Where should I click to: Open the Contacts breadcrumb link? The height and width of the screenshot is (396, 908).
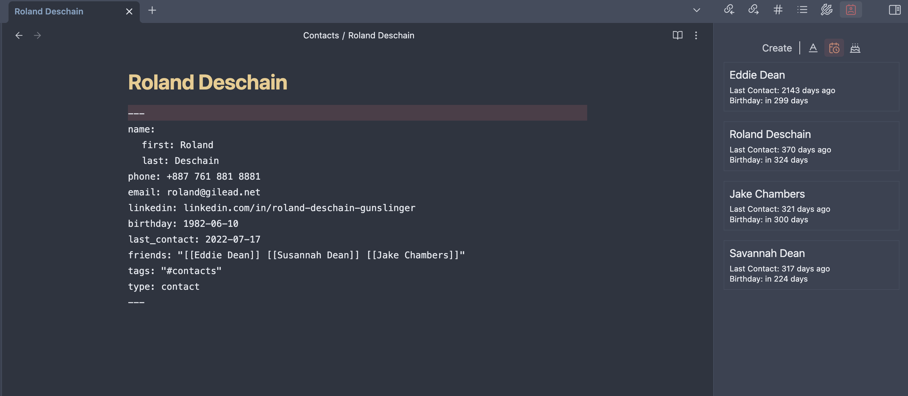coord(321,35)
